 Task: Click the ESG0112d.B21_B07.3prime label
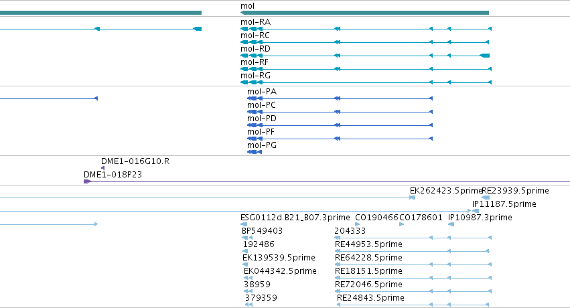pyautogui.click(x=295, y=218)
